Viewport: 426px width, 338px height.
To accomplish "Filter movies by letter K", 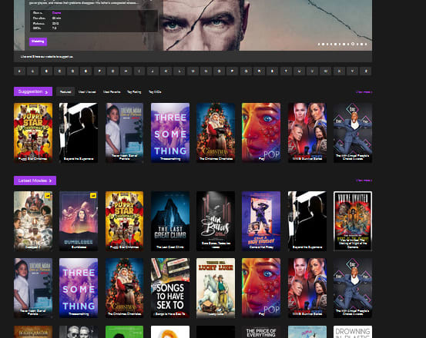I will tap(166, 71).
